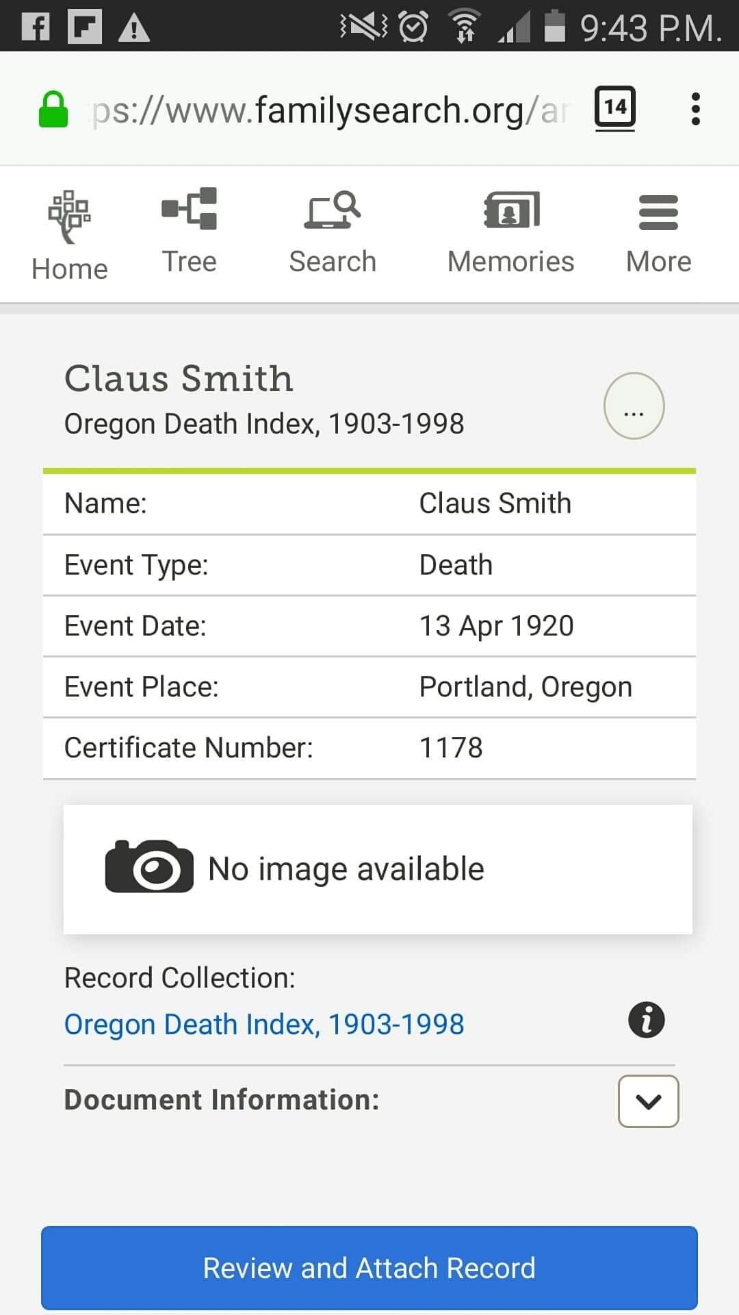
Task: Select the Certificate Number row
Action: coord(369,748)
